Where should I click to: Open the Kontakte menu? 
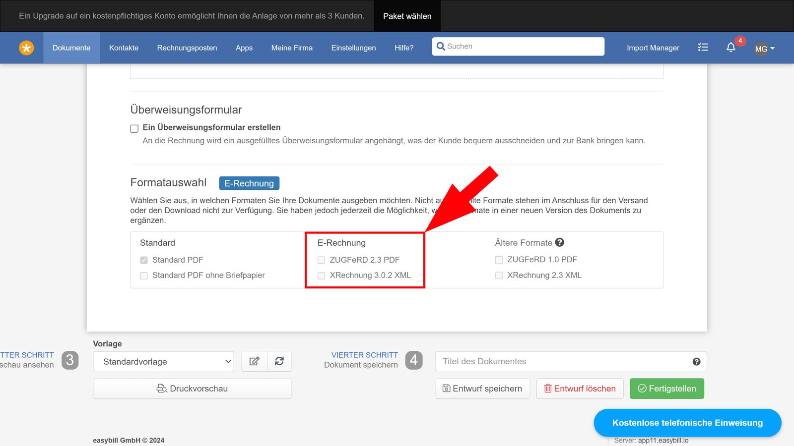click(x=124, y=48)
